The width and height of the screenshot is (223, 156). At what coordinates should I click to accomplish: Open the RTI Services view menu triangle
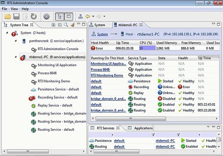point(208,127)
